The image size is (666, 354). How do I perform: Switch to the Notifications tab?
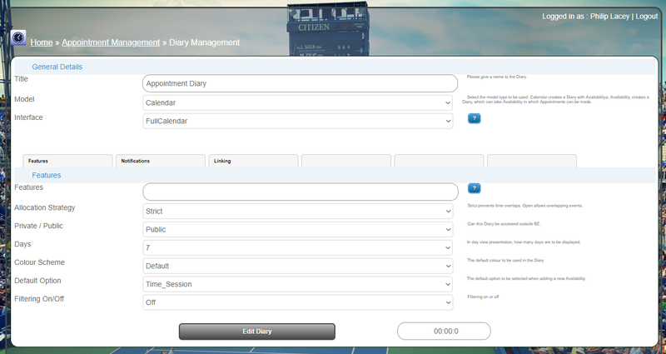tap(161, 161)
